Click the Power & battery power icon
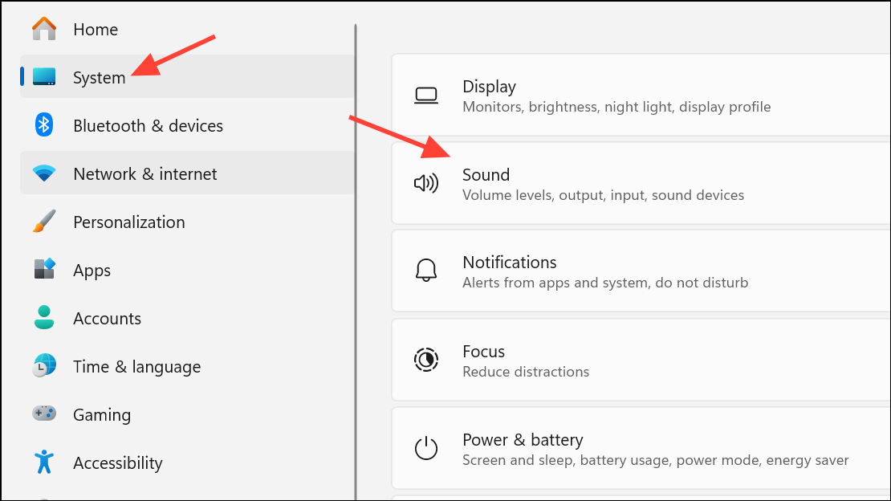Screen dimensions: 891x501 (426, 448)
